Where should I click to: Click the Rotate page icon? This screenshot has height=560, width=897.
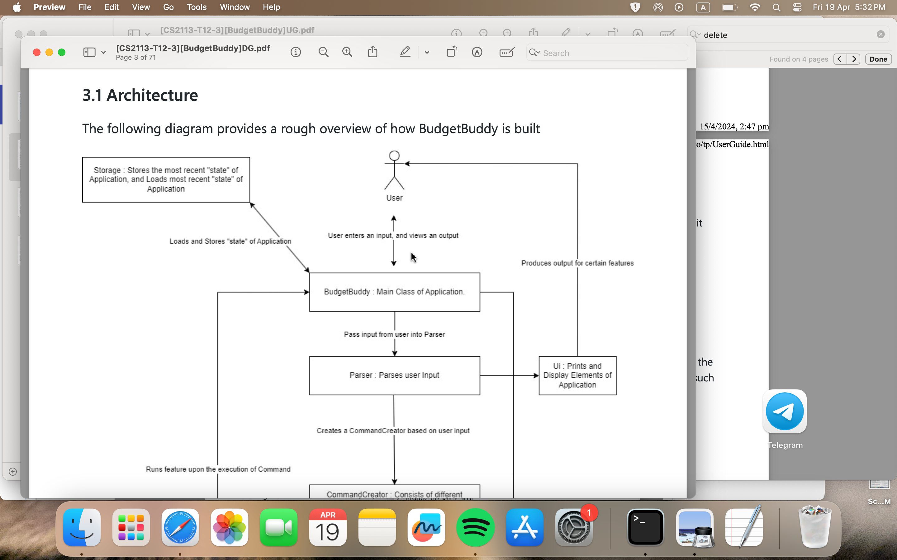tap(452, 52)
